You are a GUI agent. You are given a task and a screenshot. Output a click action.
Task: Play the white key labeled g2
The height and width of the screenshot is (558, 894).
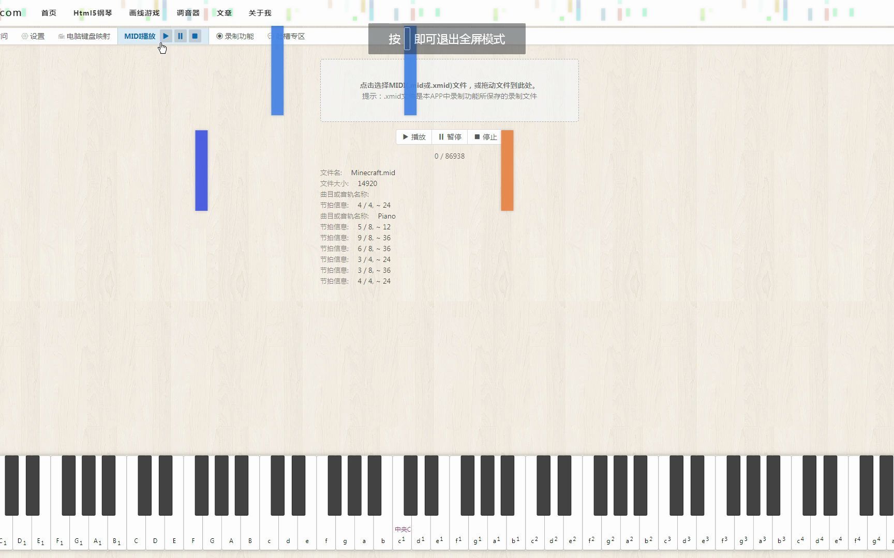pyautogui.click(x=610, y=532)
